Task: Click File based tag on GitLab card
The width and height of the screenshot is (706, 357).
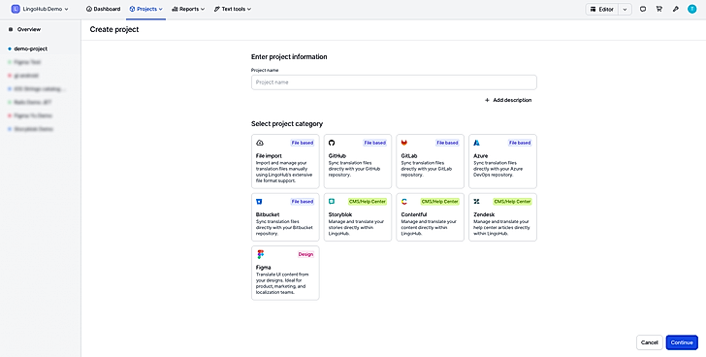Action: click(x=447, y=143)
